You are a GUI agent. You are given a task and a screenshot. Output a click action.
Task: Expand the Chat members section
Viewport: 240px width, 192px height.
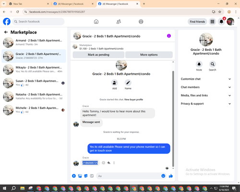206,87
